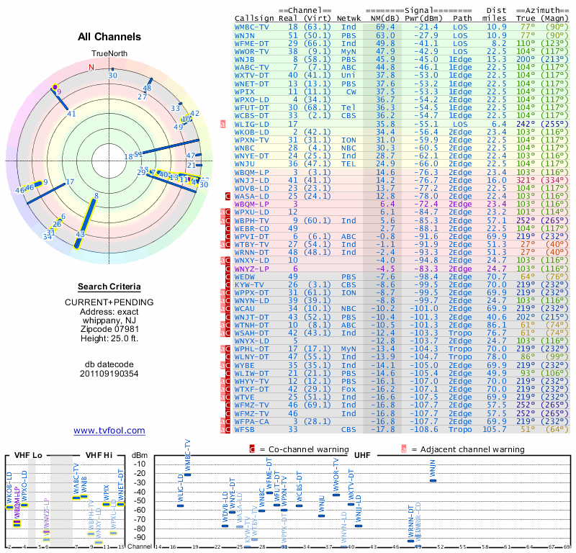Click the WLIG-LD bar in UHF chart
576x553 pixels.
click(x=180, y=505)
